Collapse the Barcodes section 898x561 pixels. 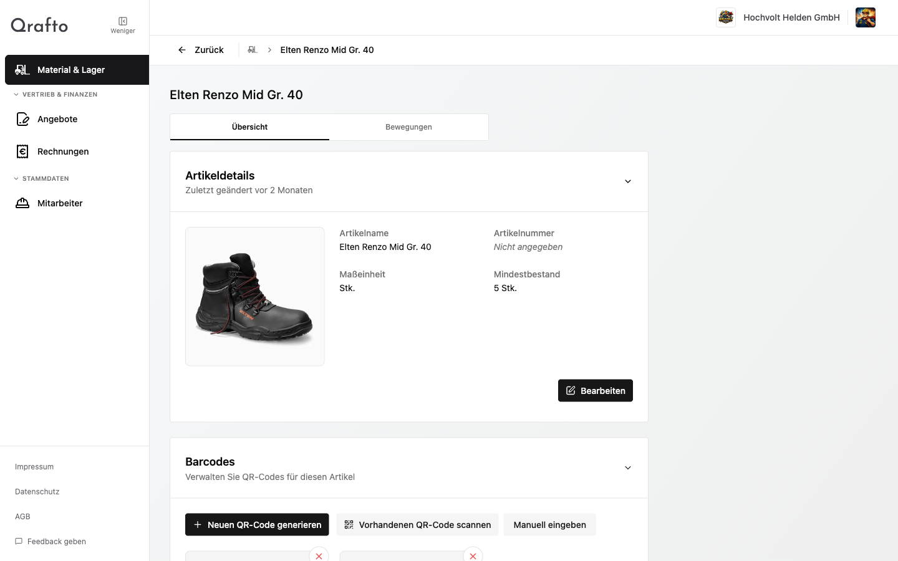click(628, 468)
